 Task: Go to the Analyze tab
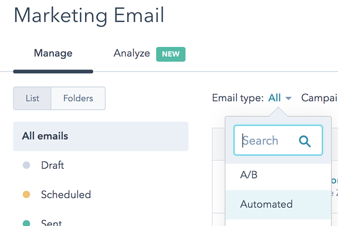(132, 54)
